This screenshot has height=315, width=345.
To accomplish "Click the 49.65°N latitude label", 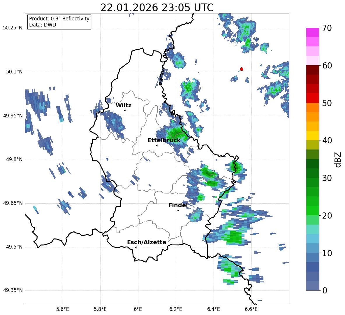I will (13, 203).
